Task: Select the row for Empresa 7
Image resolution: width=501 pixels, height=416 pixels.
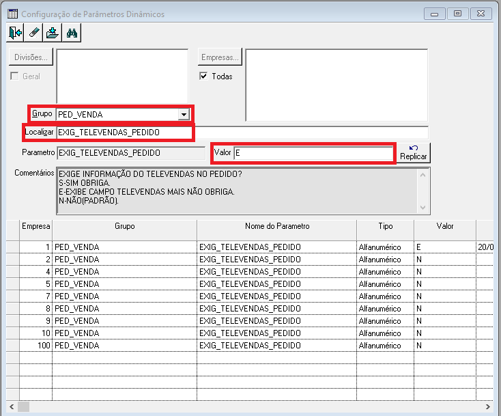Action: tap(250, 296)
